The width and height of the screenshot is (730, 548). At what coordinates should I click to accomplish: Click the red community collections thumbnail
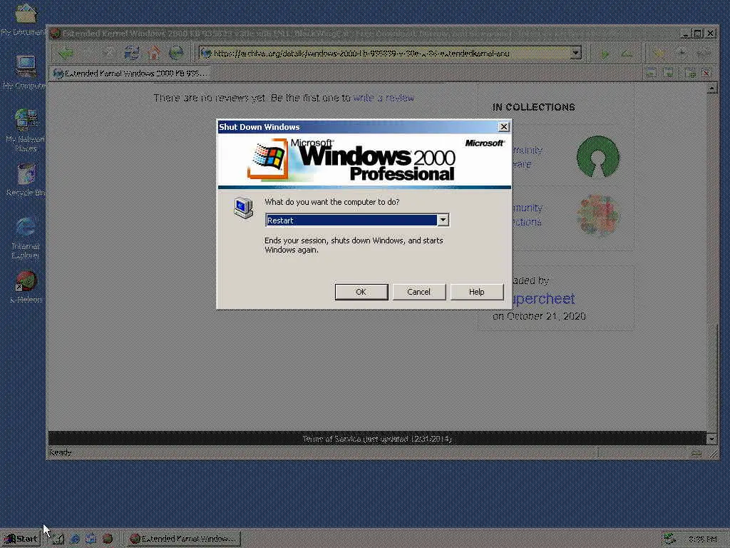click(x=598, y=215)
